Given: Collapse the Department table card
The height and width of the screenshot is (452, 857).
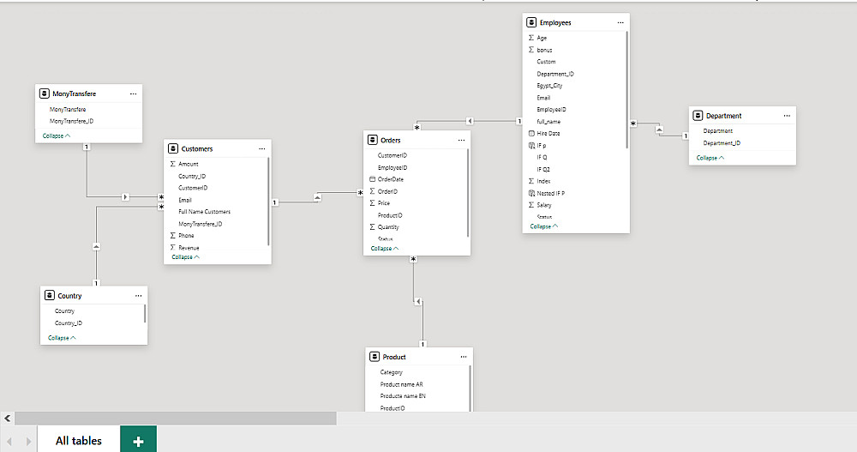Looking at the screenshot, I should tap(710, 158).
